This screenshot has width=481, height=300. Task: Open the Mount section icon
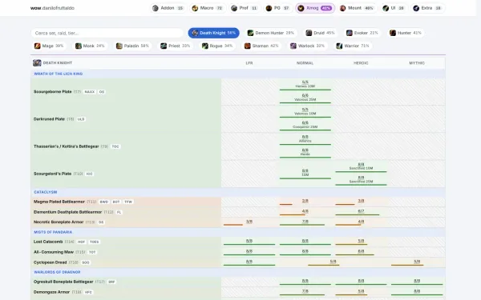pos(342,8)
